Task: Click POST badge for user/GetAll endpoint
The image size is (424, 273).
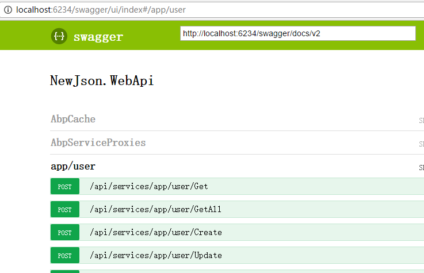Action: (x=65, y=209)
